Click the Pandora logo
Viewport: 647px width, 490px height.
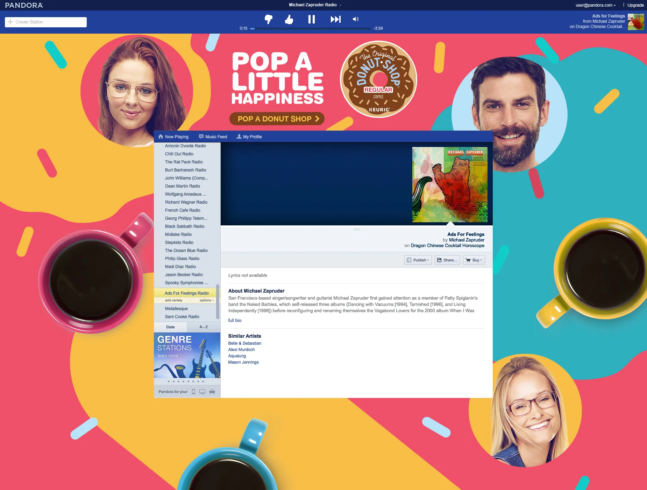24,5
